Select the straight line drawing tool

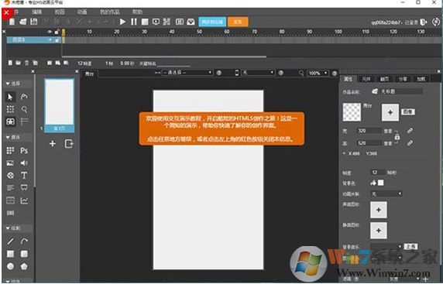pos(10,241)
